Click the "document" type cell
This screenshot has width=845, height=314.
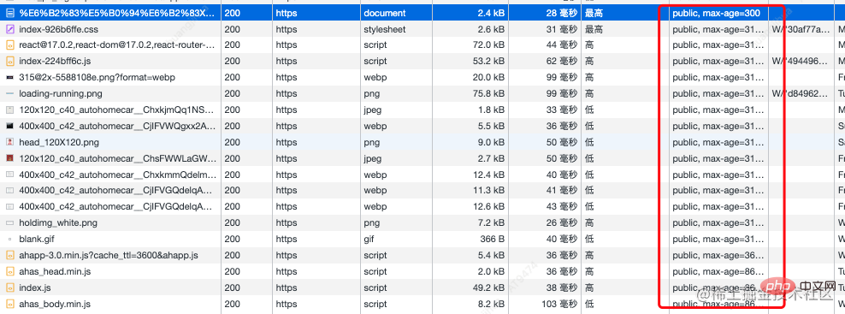[385, 13]
